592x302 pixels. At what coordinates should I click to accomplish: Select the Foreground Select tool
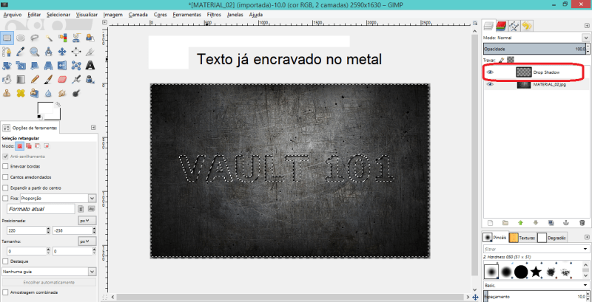90,38
